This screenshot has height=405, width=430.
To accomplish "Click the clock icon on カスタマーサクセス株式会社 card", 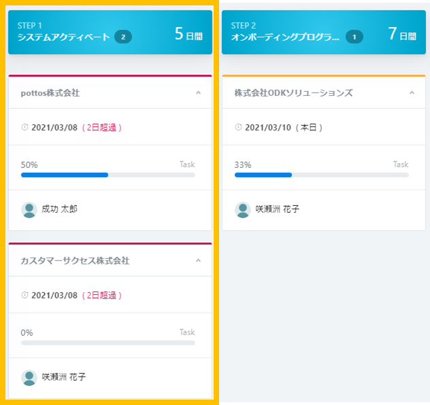I will 24,295.
